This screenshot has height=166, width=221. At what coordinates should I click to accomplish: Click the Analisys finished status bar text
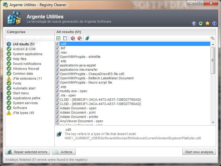point(46,160)
